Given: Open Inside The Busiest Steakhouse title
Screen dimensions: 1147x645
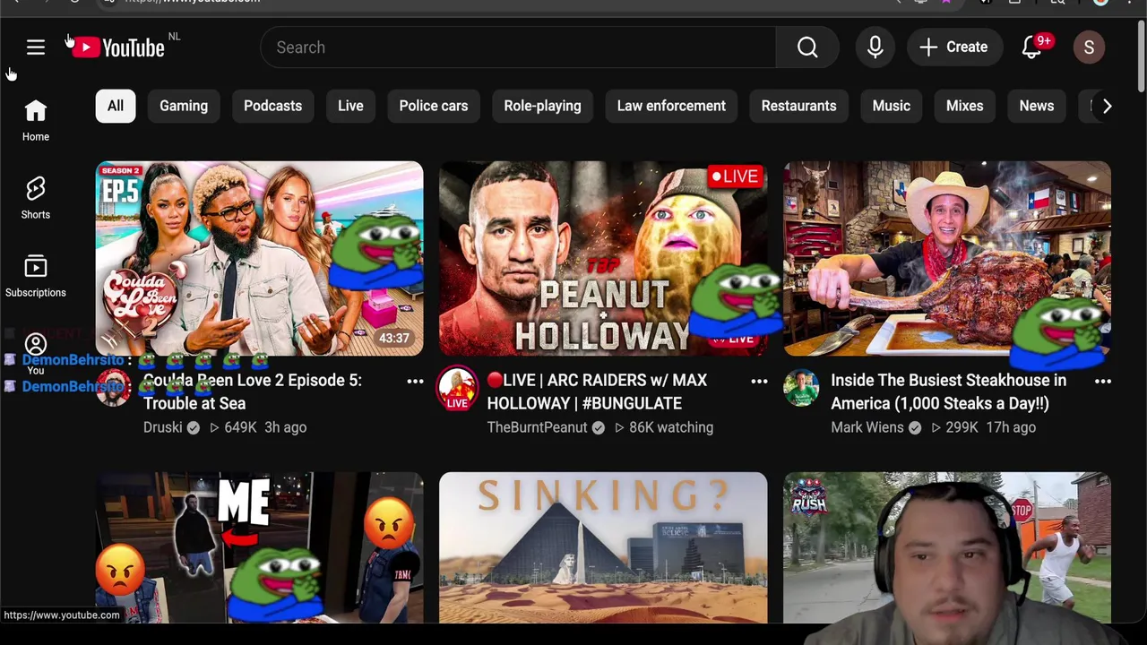Looking at the screenshot, I should [x=948, y=391].
